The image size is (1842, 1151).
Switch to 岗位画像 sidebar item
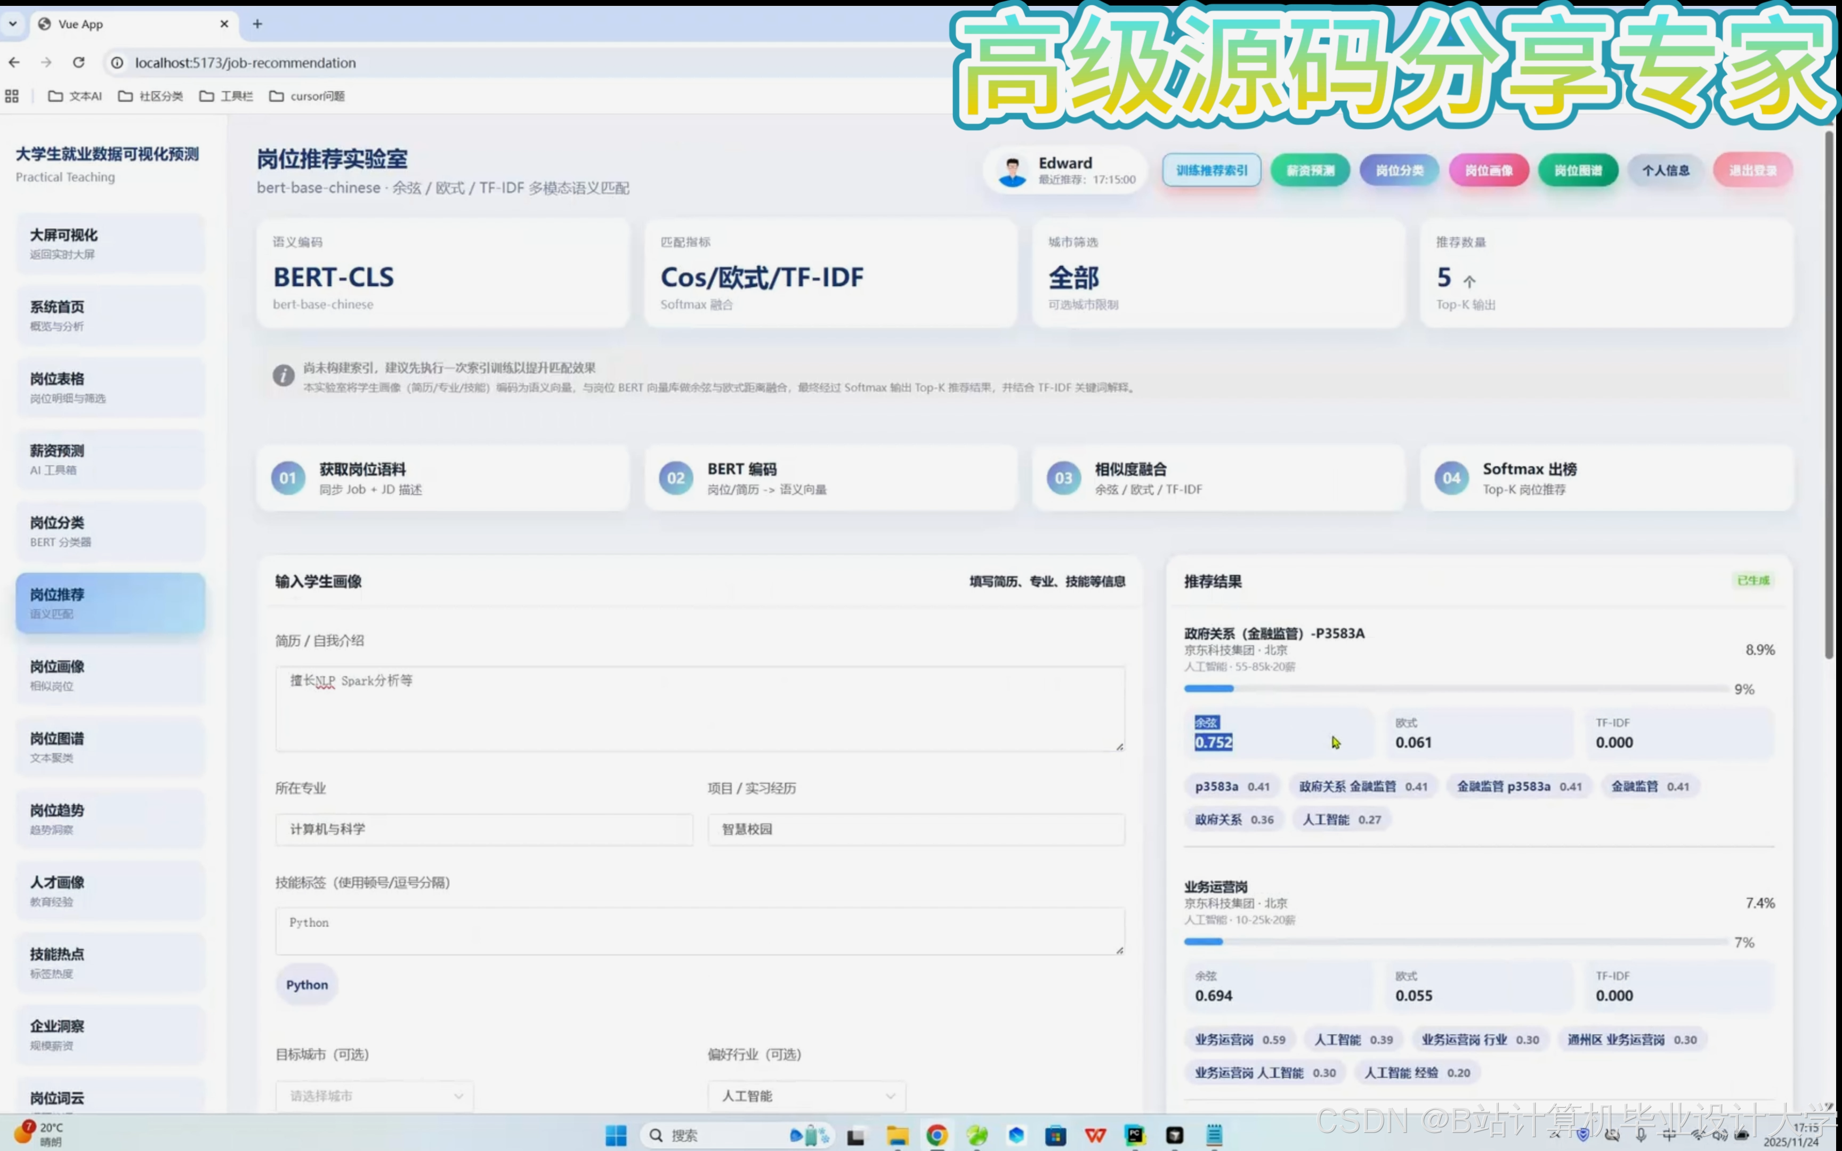(110, 675)
